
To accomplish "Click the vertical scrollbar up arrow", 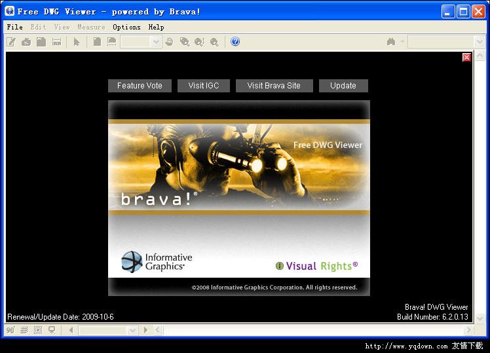I will pos(480,56).
